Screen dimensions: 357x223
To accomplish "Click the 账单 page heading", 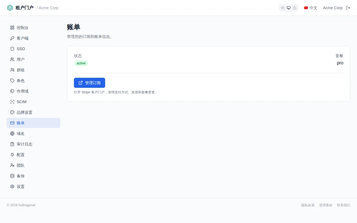I will pyautogui.click(x=74, y=27).
